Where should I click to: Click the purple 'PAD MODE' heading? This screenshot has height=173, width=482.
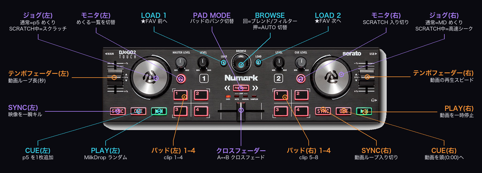(212, 15)
